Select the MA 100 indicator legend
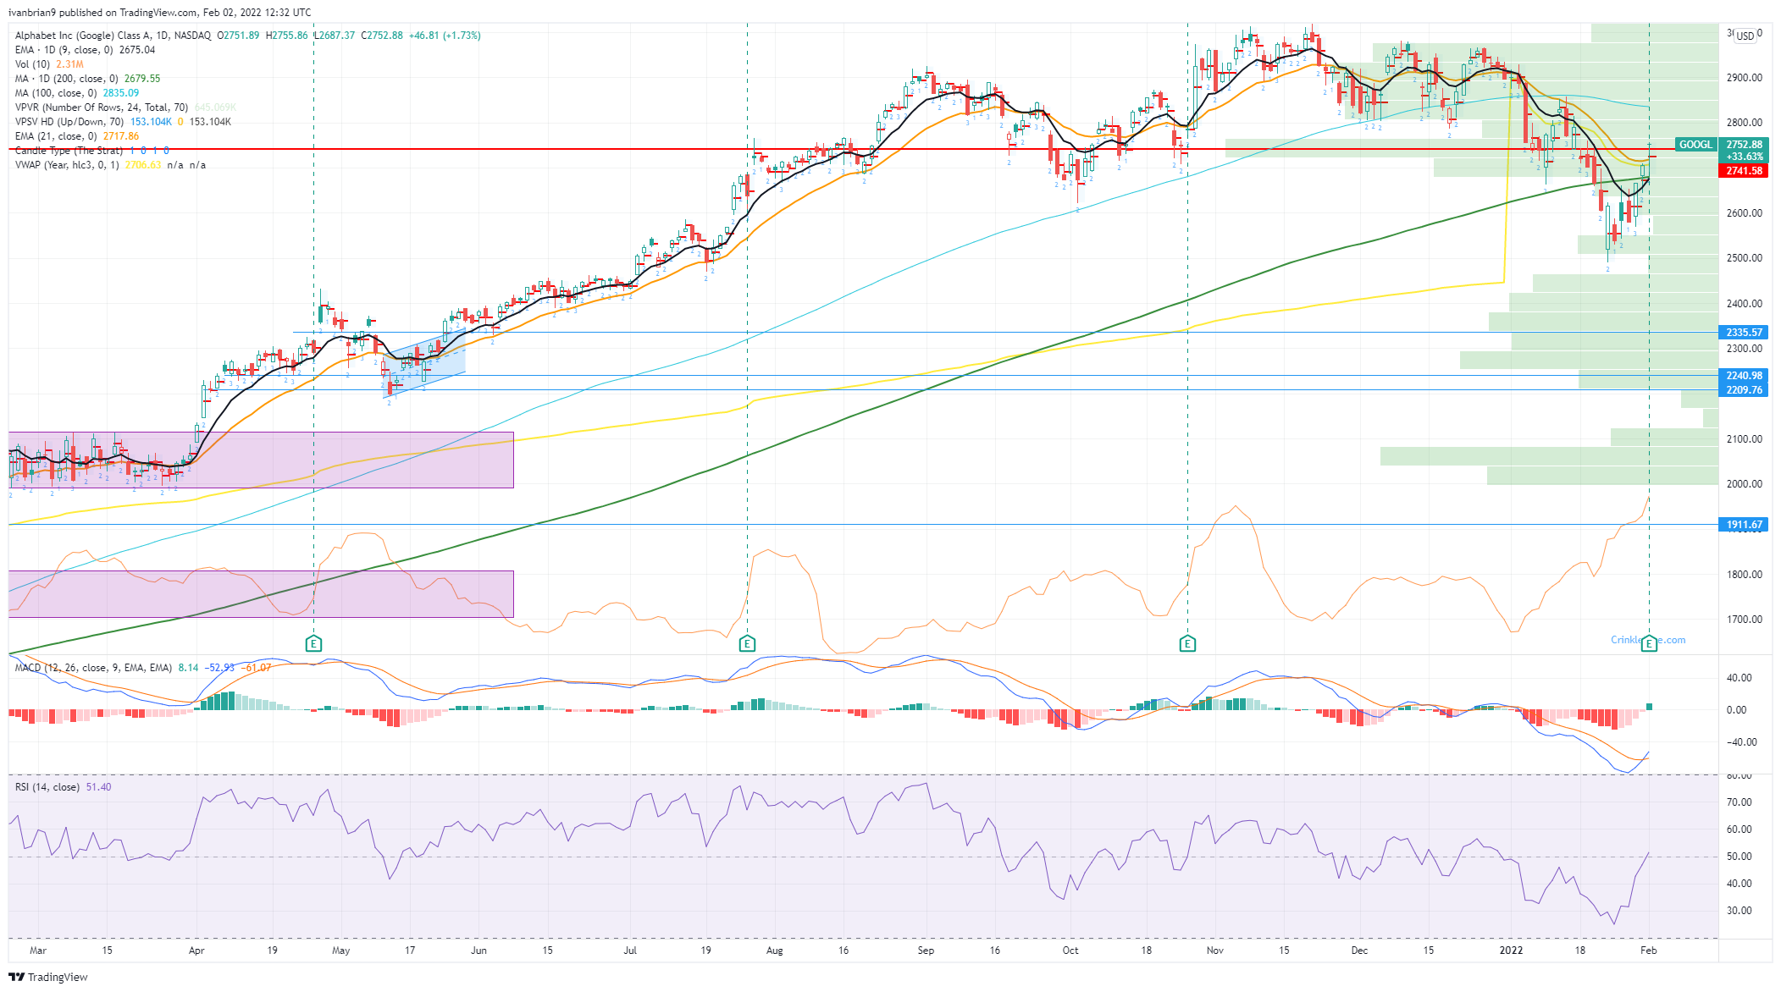 pos(77,93)
